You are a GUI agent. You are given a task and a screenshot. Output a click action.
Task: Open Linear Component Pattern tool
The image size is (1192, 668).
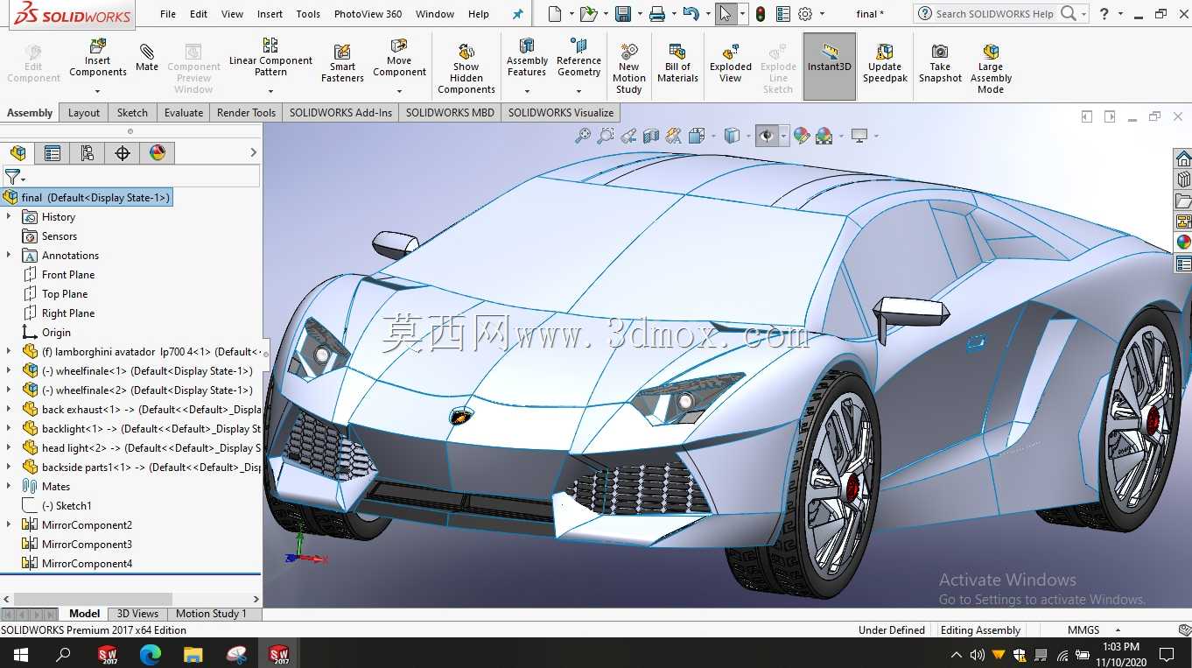click(270, 58)
